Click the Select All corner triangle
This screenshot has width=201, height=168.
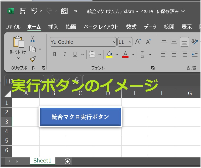pos(8,93)
